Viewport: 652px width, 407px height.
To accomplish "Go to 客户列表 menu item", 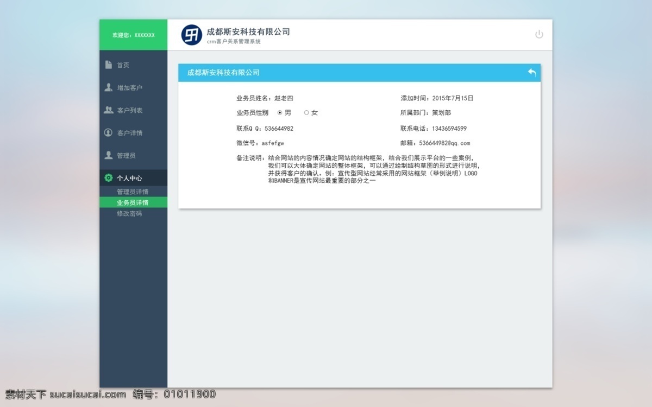I will pos(133,110).
